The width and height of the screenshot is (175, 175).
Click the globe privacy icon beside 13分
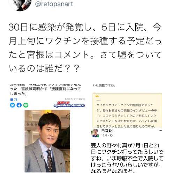click(x=111, y=135)
